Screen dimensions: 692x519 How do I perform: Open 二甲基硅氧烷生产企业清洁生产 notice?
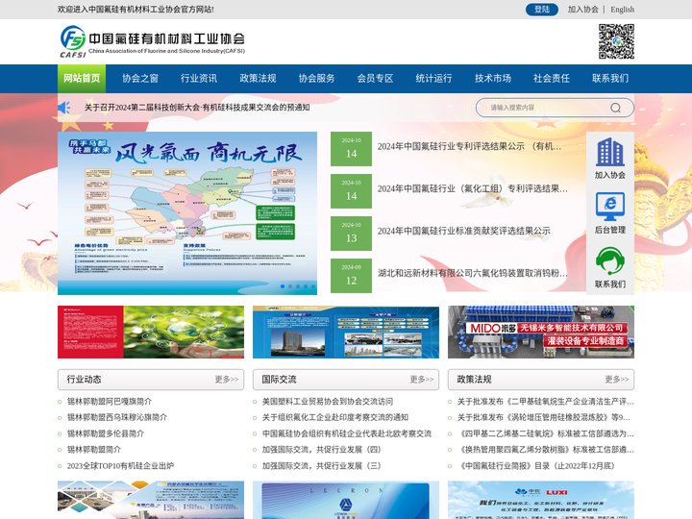tap(546, 402)
